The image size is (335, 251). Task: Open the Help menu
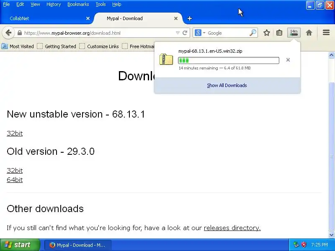(117, 4)
